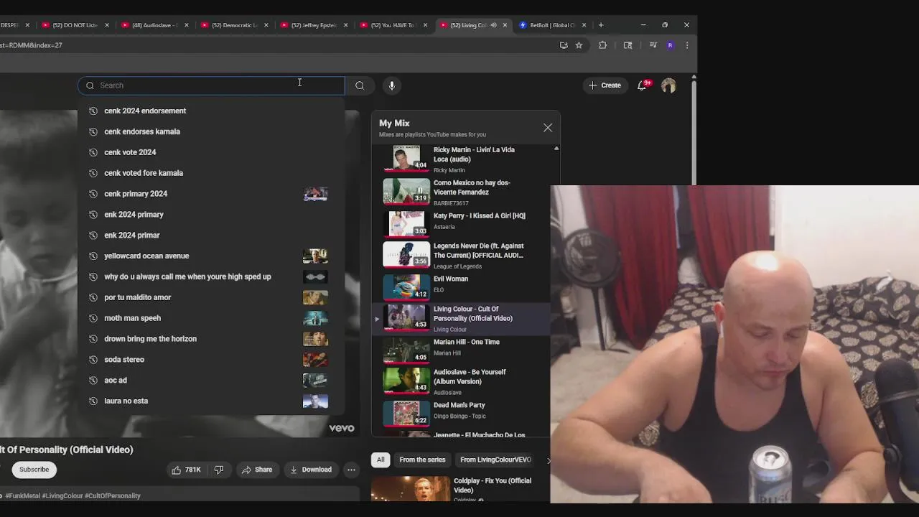Dislike the video
Viewport: 919px width, 517px height.
pos(219,470)
